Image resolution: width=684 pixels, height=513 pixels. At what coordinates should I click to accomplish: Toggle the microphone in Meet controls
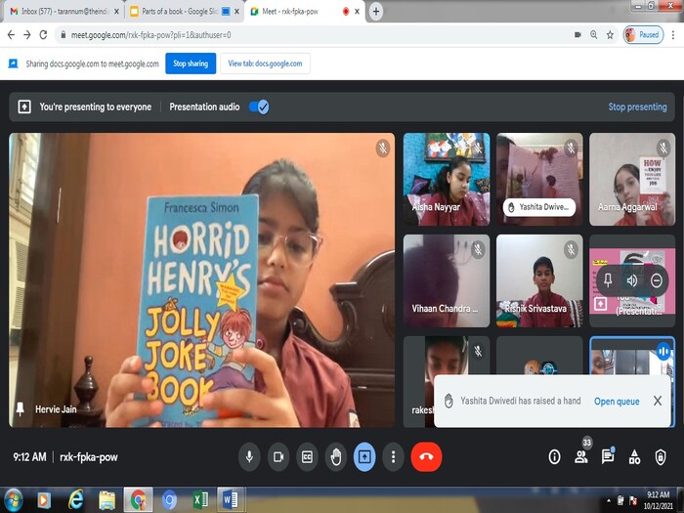249,456
